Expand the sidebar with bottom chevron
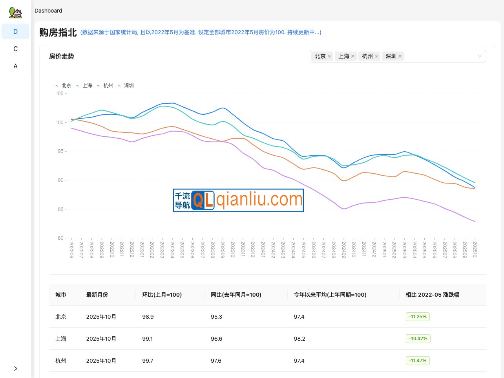Image resolution: width=504 pixels, height=378 pixels. (16, 369)
